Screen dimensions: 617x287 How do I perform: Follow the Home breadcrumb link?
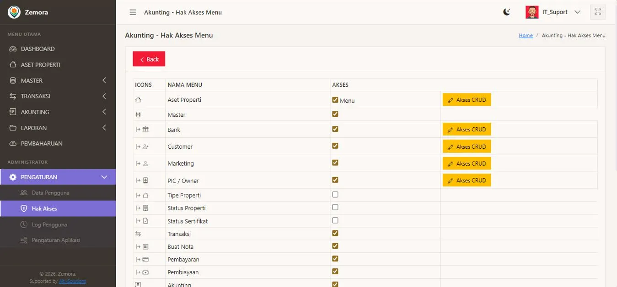(526, 36)
